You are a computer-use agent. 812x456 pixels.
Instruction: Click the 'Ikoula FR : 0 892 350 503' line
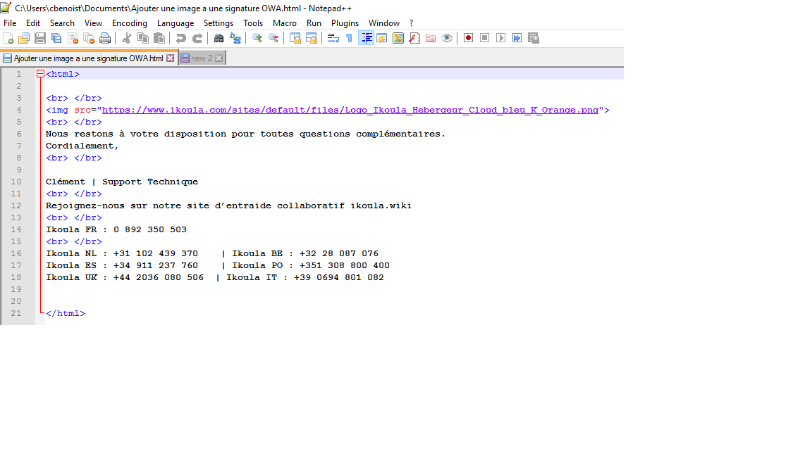[x=116, y=229]
